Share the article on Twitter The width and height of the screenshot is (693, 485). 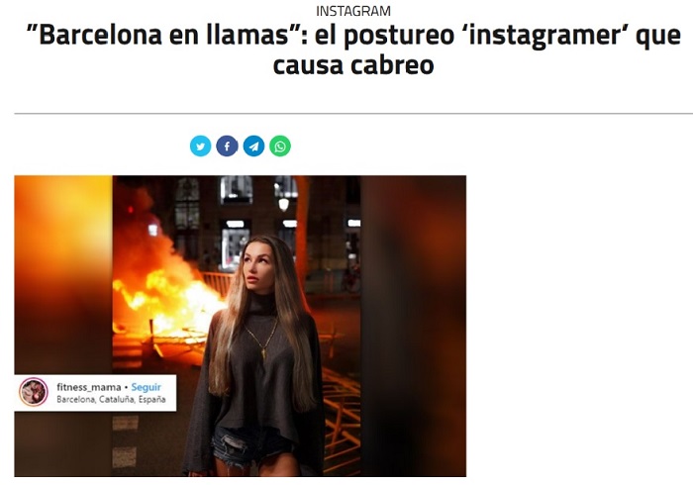(200, 146)
